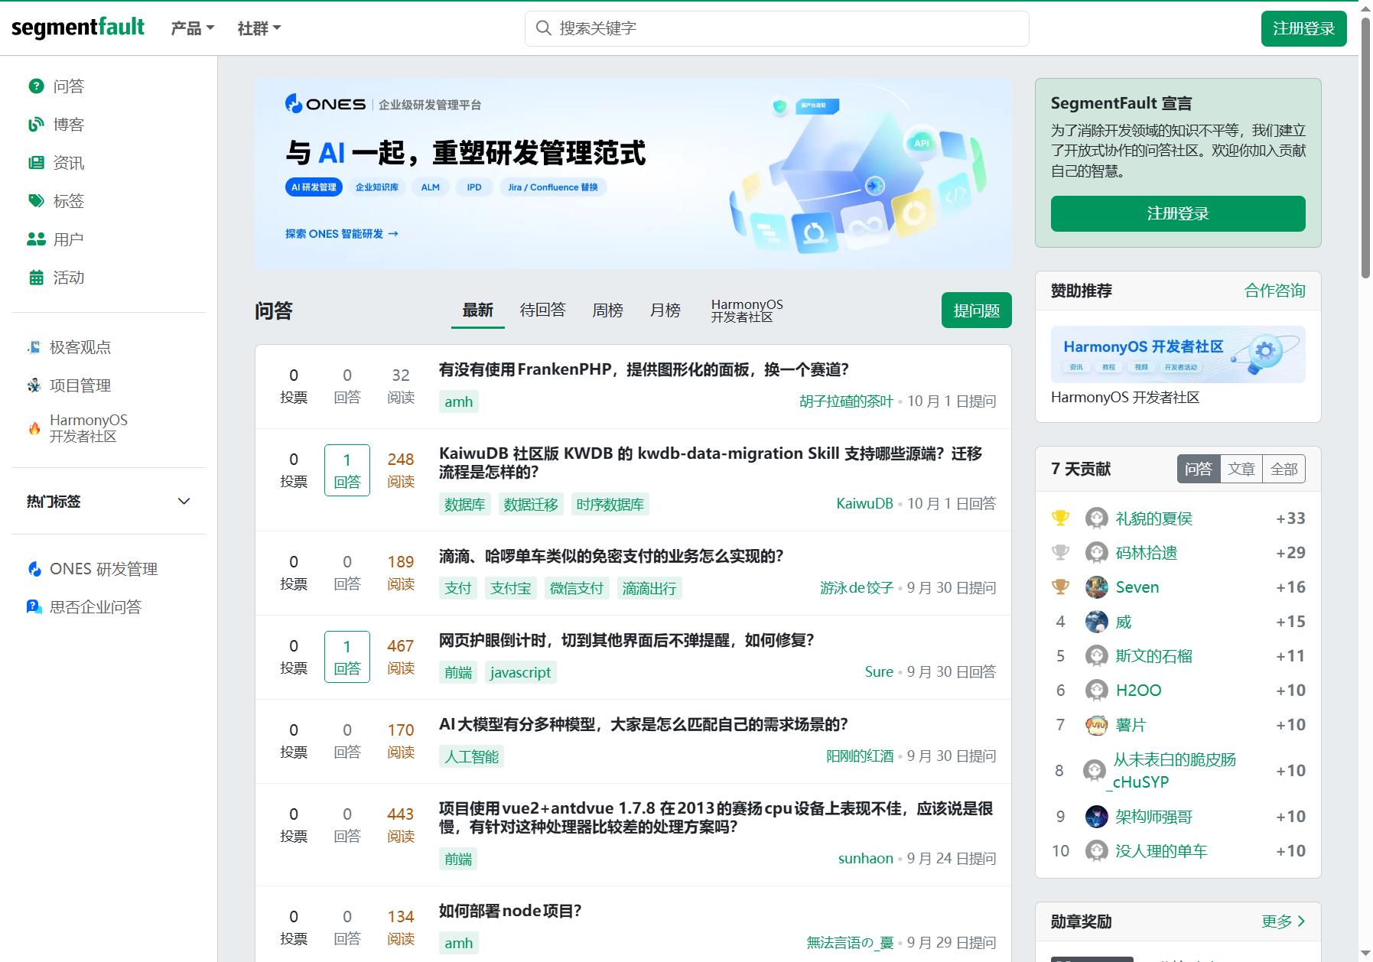Click the 问答 question-mark icon in sidebar
The height and width of the screenshot is (962, 1373).
click(x=36, y=86)
